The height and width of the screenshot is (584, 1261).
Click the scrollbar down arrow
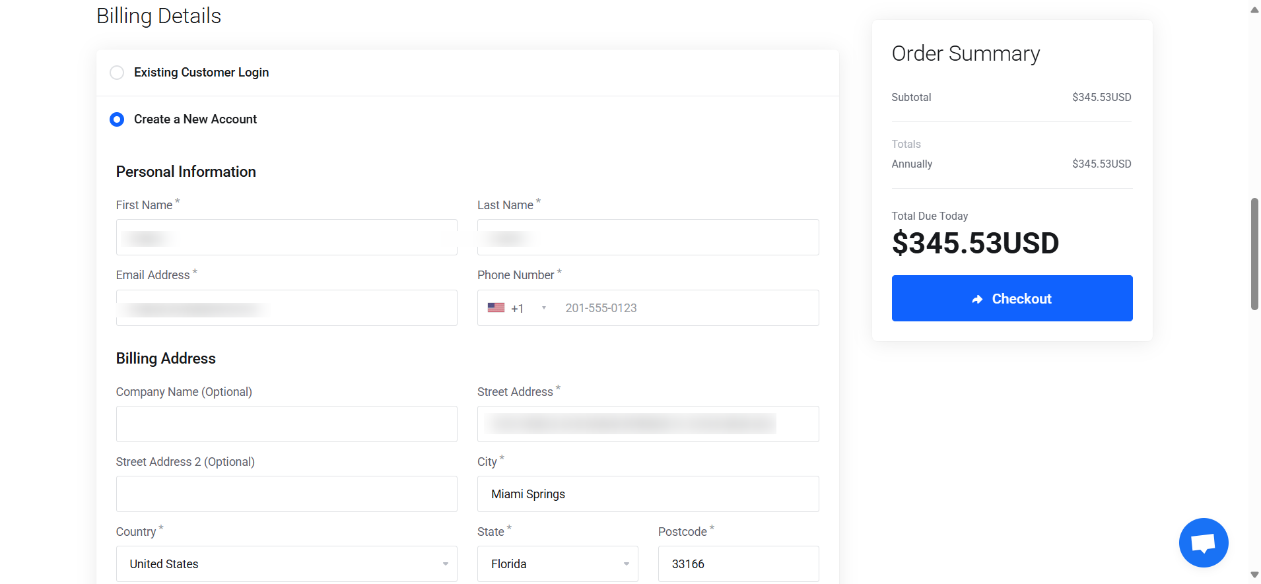pyautogui.click(x=1254, y=575)
